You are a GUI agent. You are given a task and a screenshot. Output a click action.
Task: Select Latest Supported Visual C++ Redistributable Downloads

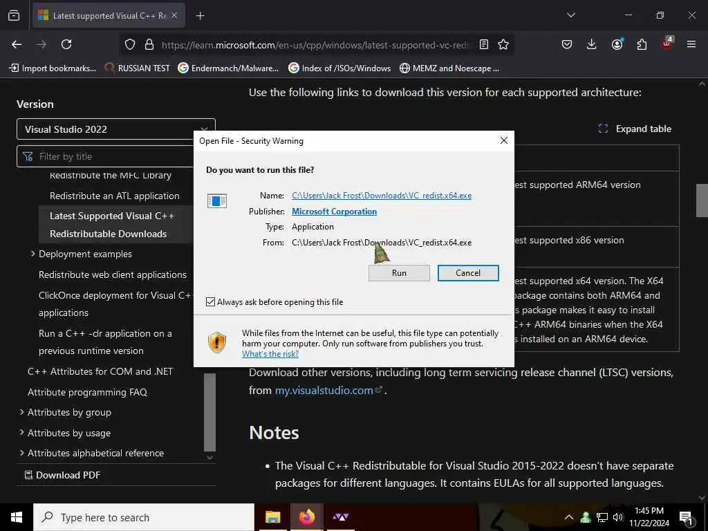(x=116, y=225)
